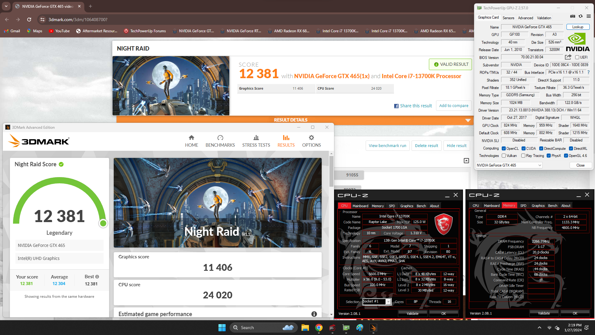
Task: Open 3DMark OPTIONS gear
Action: pos(311,141)
